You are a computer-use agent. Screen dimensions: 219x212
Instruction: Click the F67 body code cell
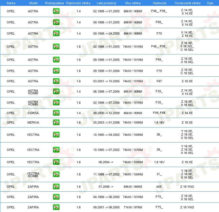[x=159, y=81]
